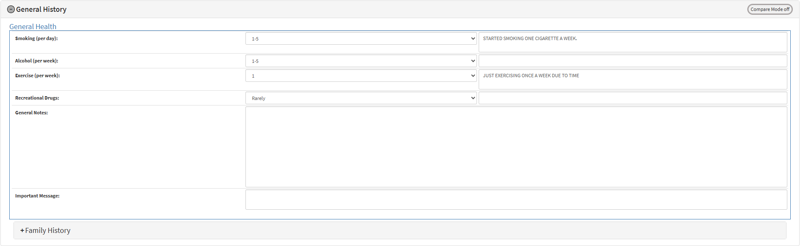Open the General Health link
This screenshot has height=246, width=800.
pos(33,27)
